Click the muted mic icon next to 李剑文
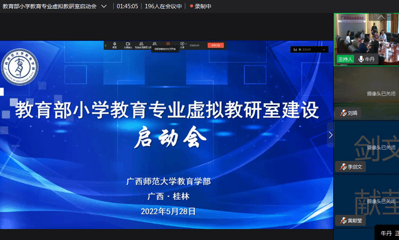The height and width of the screenshot is (240, 399). [343, 166]
